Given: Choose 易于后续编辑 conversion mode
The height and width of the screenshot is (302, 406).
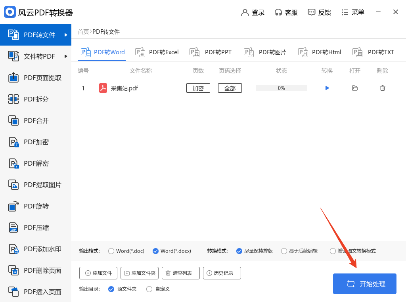Looking at the screenshot, I should [x=284, y=251].
